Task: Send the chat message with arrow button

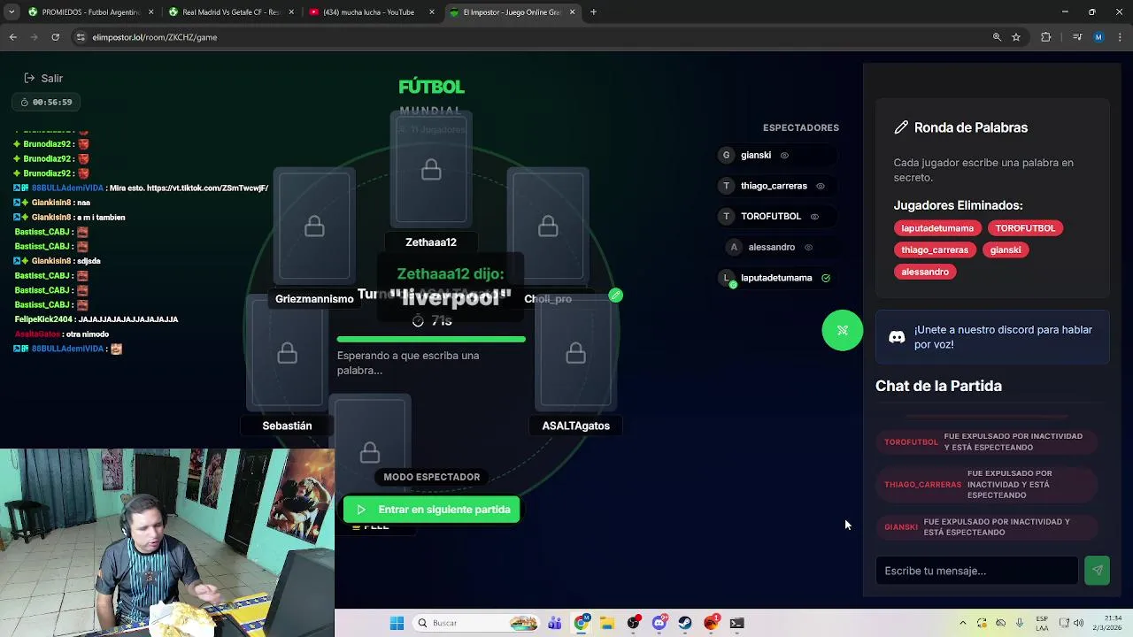Action: tap(1097, 571)
